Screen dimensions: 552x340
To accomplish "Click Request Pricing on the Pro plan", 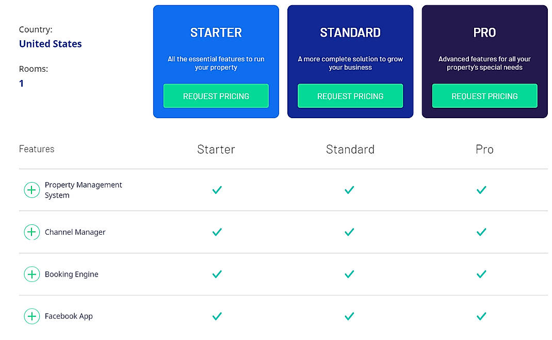I will (x=484, y=96).
